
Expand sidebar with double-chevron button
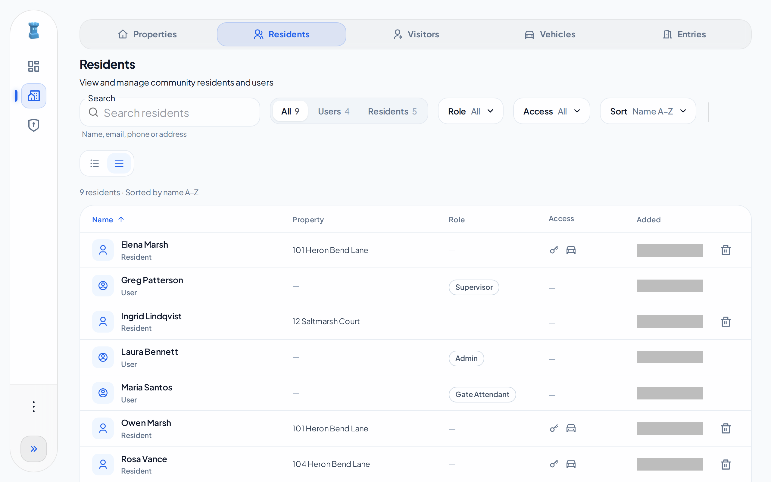33,449
